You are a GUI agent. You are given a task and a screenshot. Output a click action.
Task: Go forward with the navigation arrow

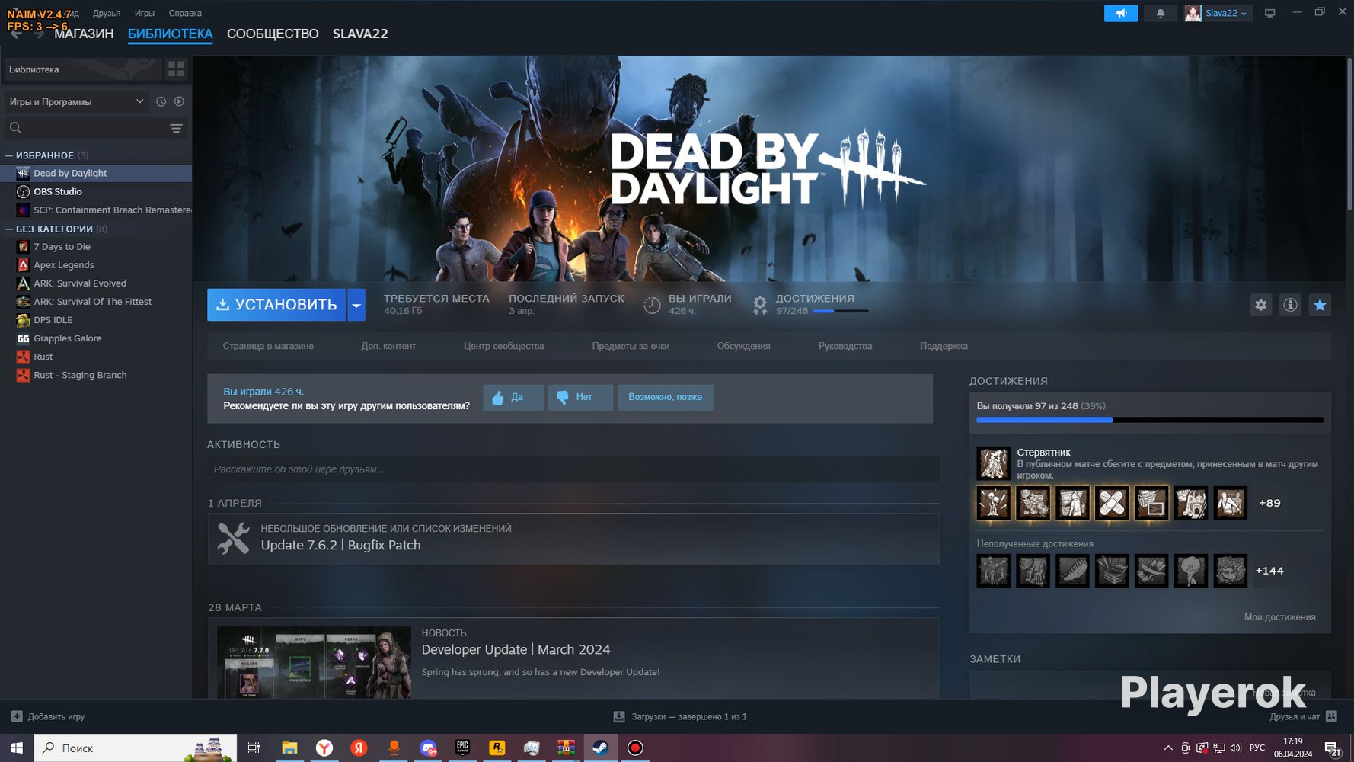(x=38, y=34)
